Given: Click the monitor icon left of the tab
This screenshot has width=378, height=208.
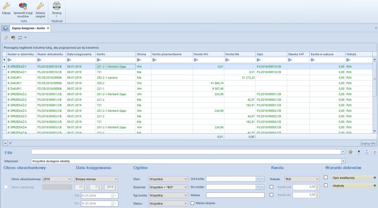Looking at the screenshot, I should [x=5, y=28].
